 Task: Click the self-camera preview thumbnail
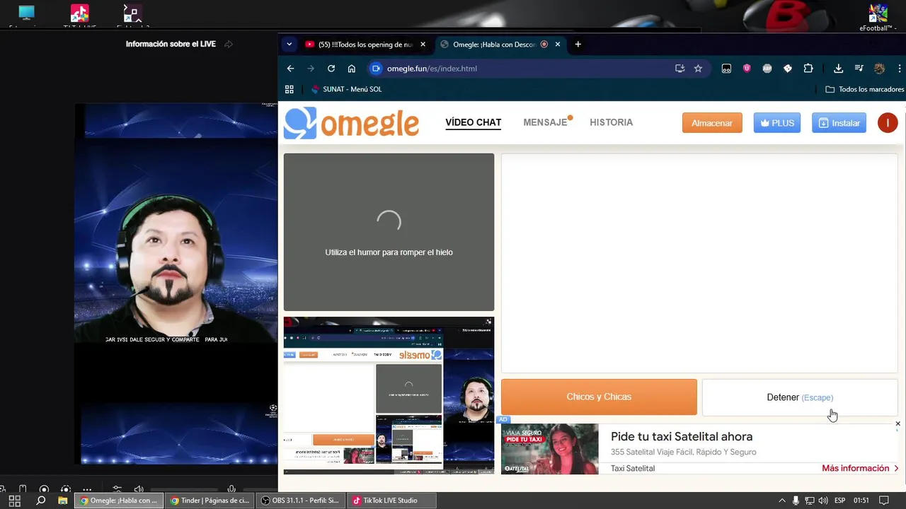[x=389, y=395]
